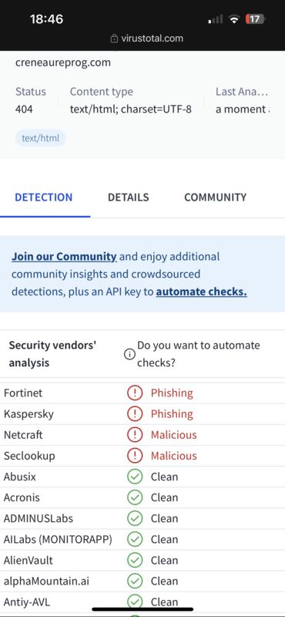
Task: Tap the Fortinet phishing alert icon
Action: pos(135,393)
